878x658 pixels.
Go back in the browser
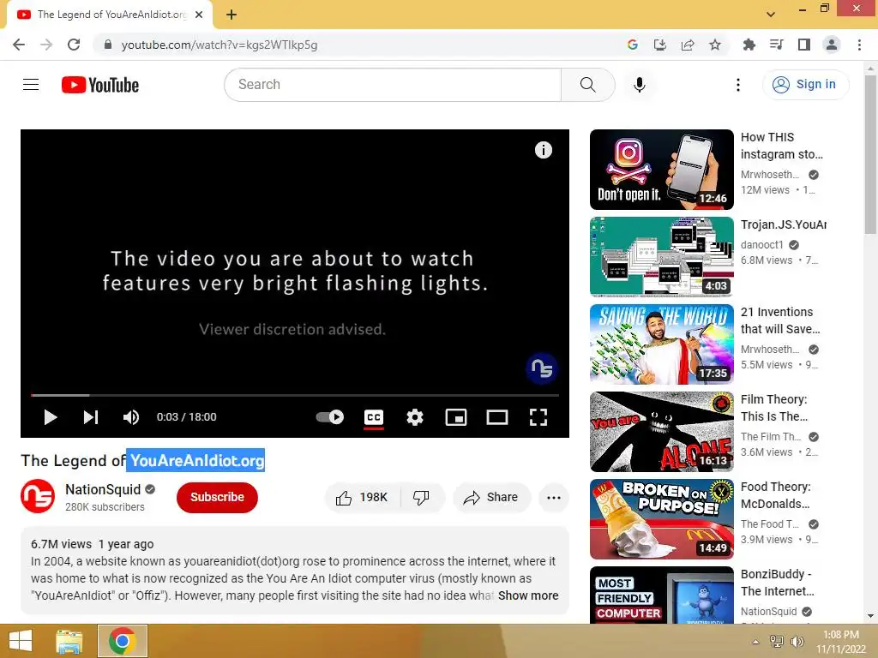coord(19,45)
